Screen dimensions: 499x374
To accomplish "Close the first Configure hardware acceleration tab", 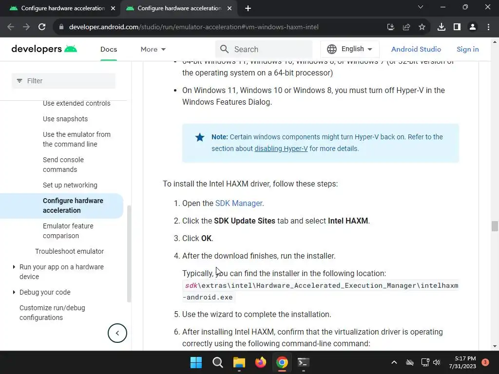I will (x=113, y=8).
